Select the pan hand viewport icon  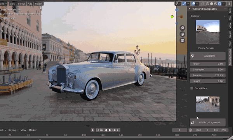click(183, 34)
